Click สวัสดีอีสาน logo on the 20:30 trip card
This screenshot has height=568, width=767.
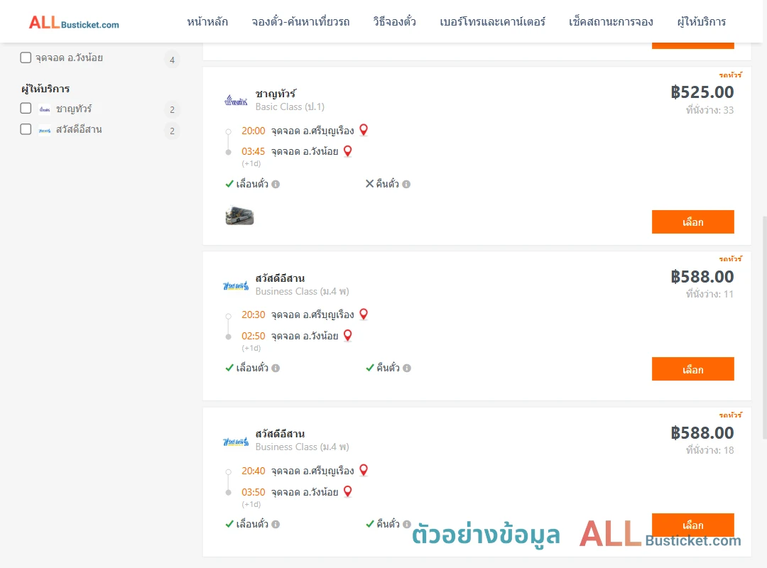[x=236, y=285]
